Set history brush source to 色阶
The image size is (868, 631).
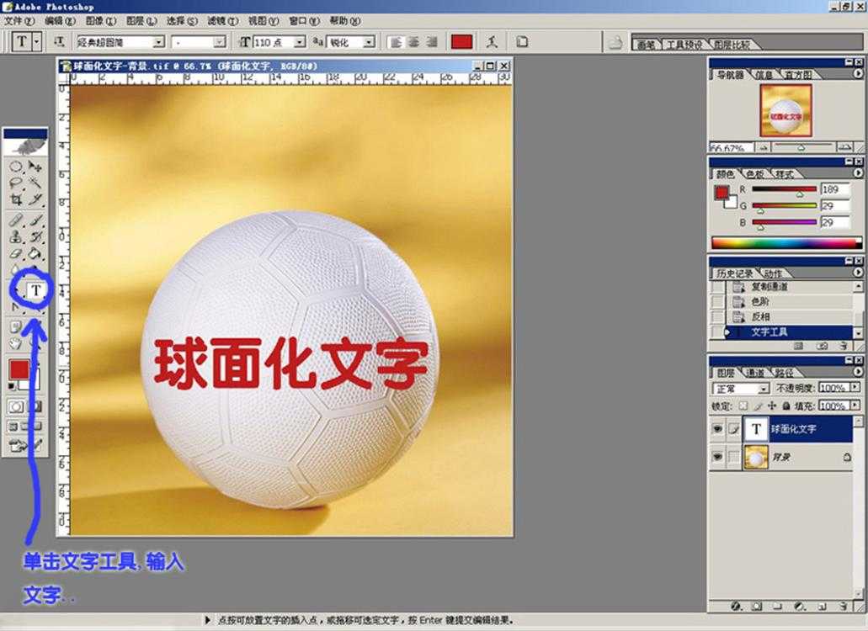(718, 302)
